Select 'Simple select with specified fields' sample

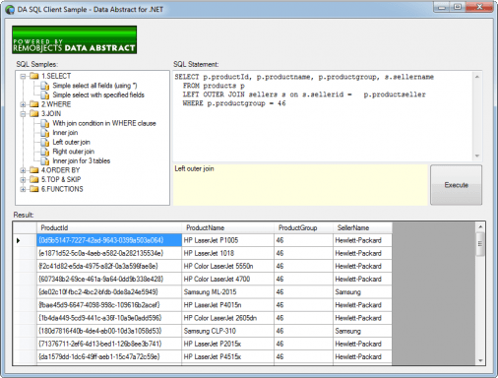tap(98, 95)
